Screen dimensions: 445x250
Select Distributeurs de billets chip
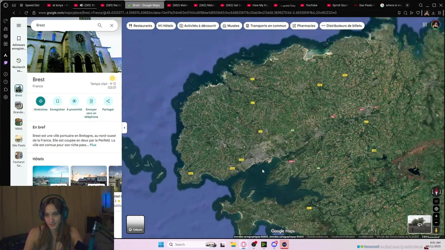(x=342, y=26)
